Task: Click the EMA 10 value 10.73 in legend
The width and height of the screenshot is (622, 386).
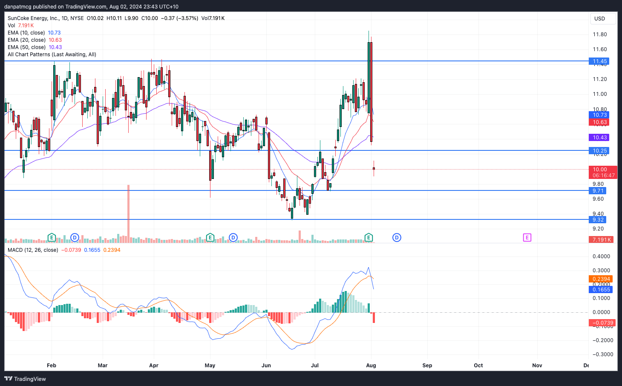Action: [x=54, y=33]
